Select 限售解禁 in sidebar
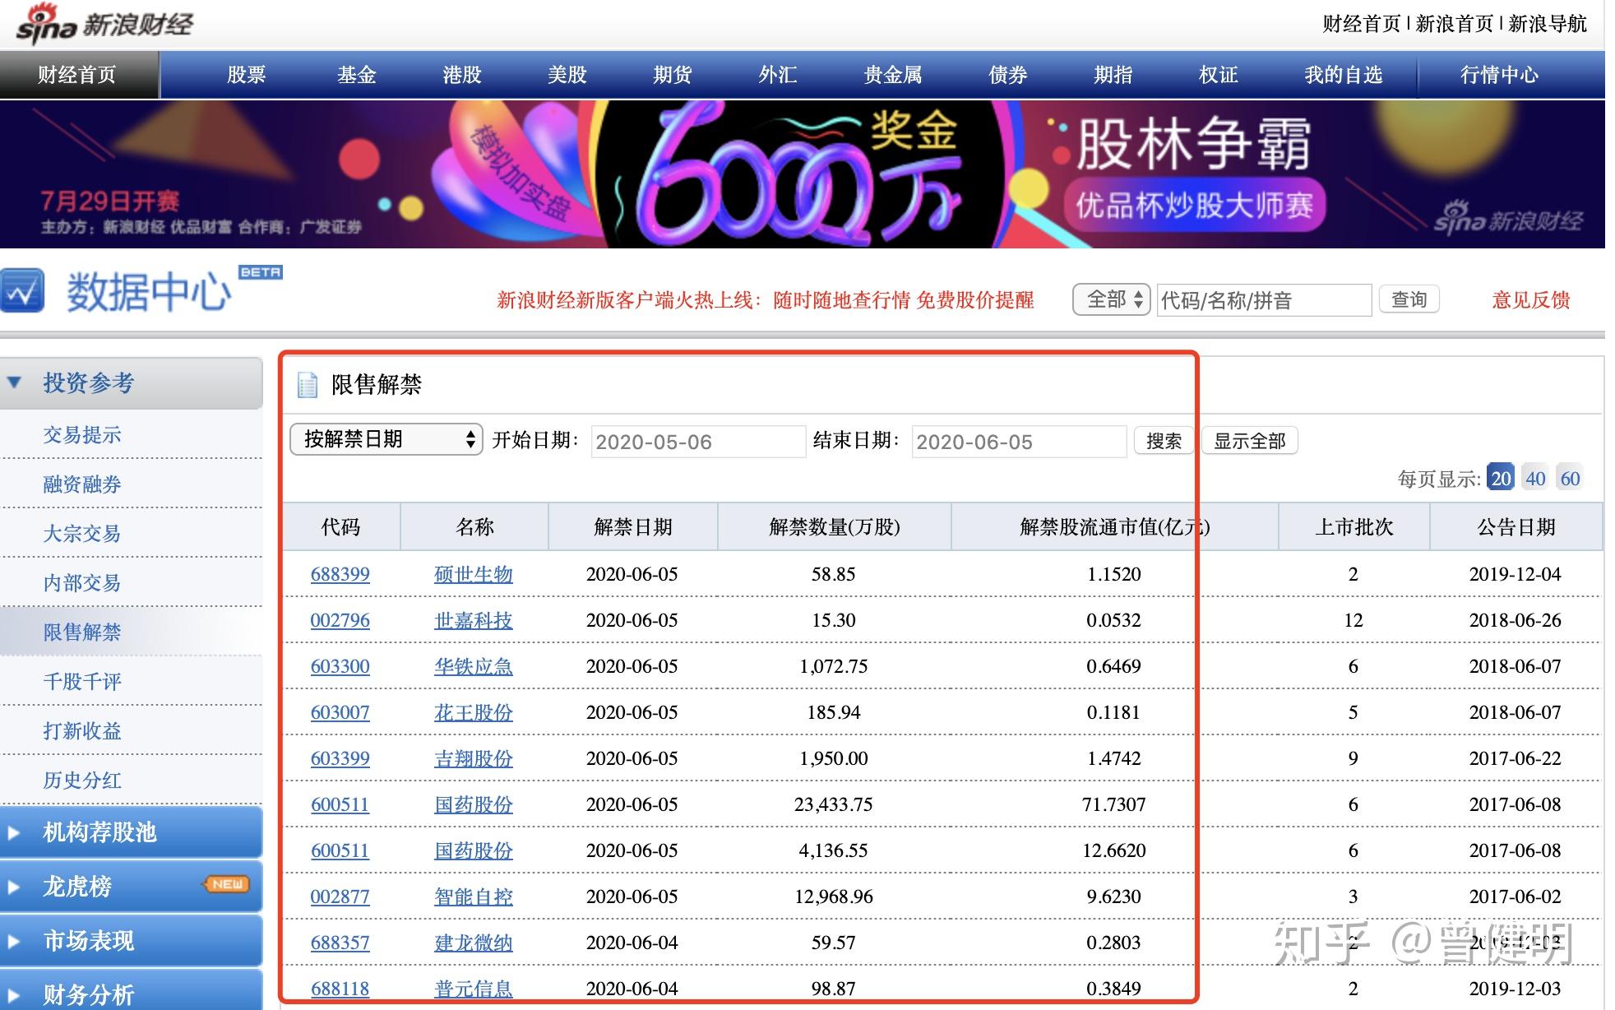1615x1010 pixels. click(x=82, y=632)
